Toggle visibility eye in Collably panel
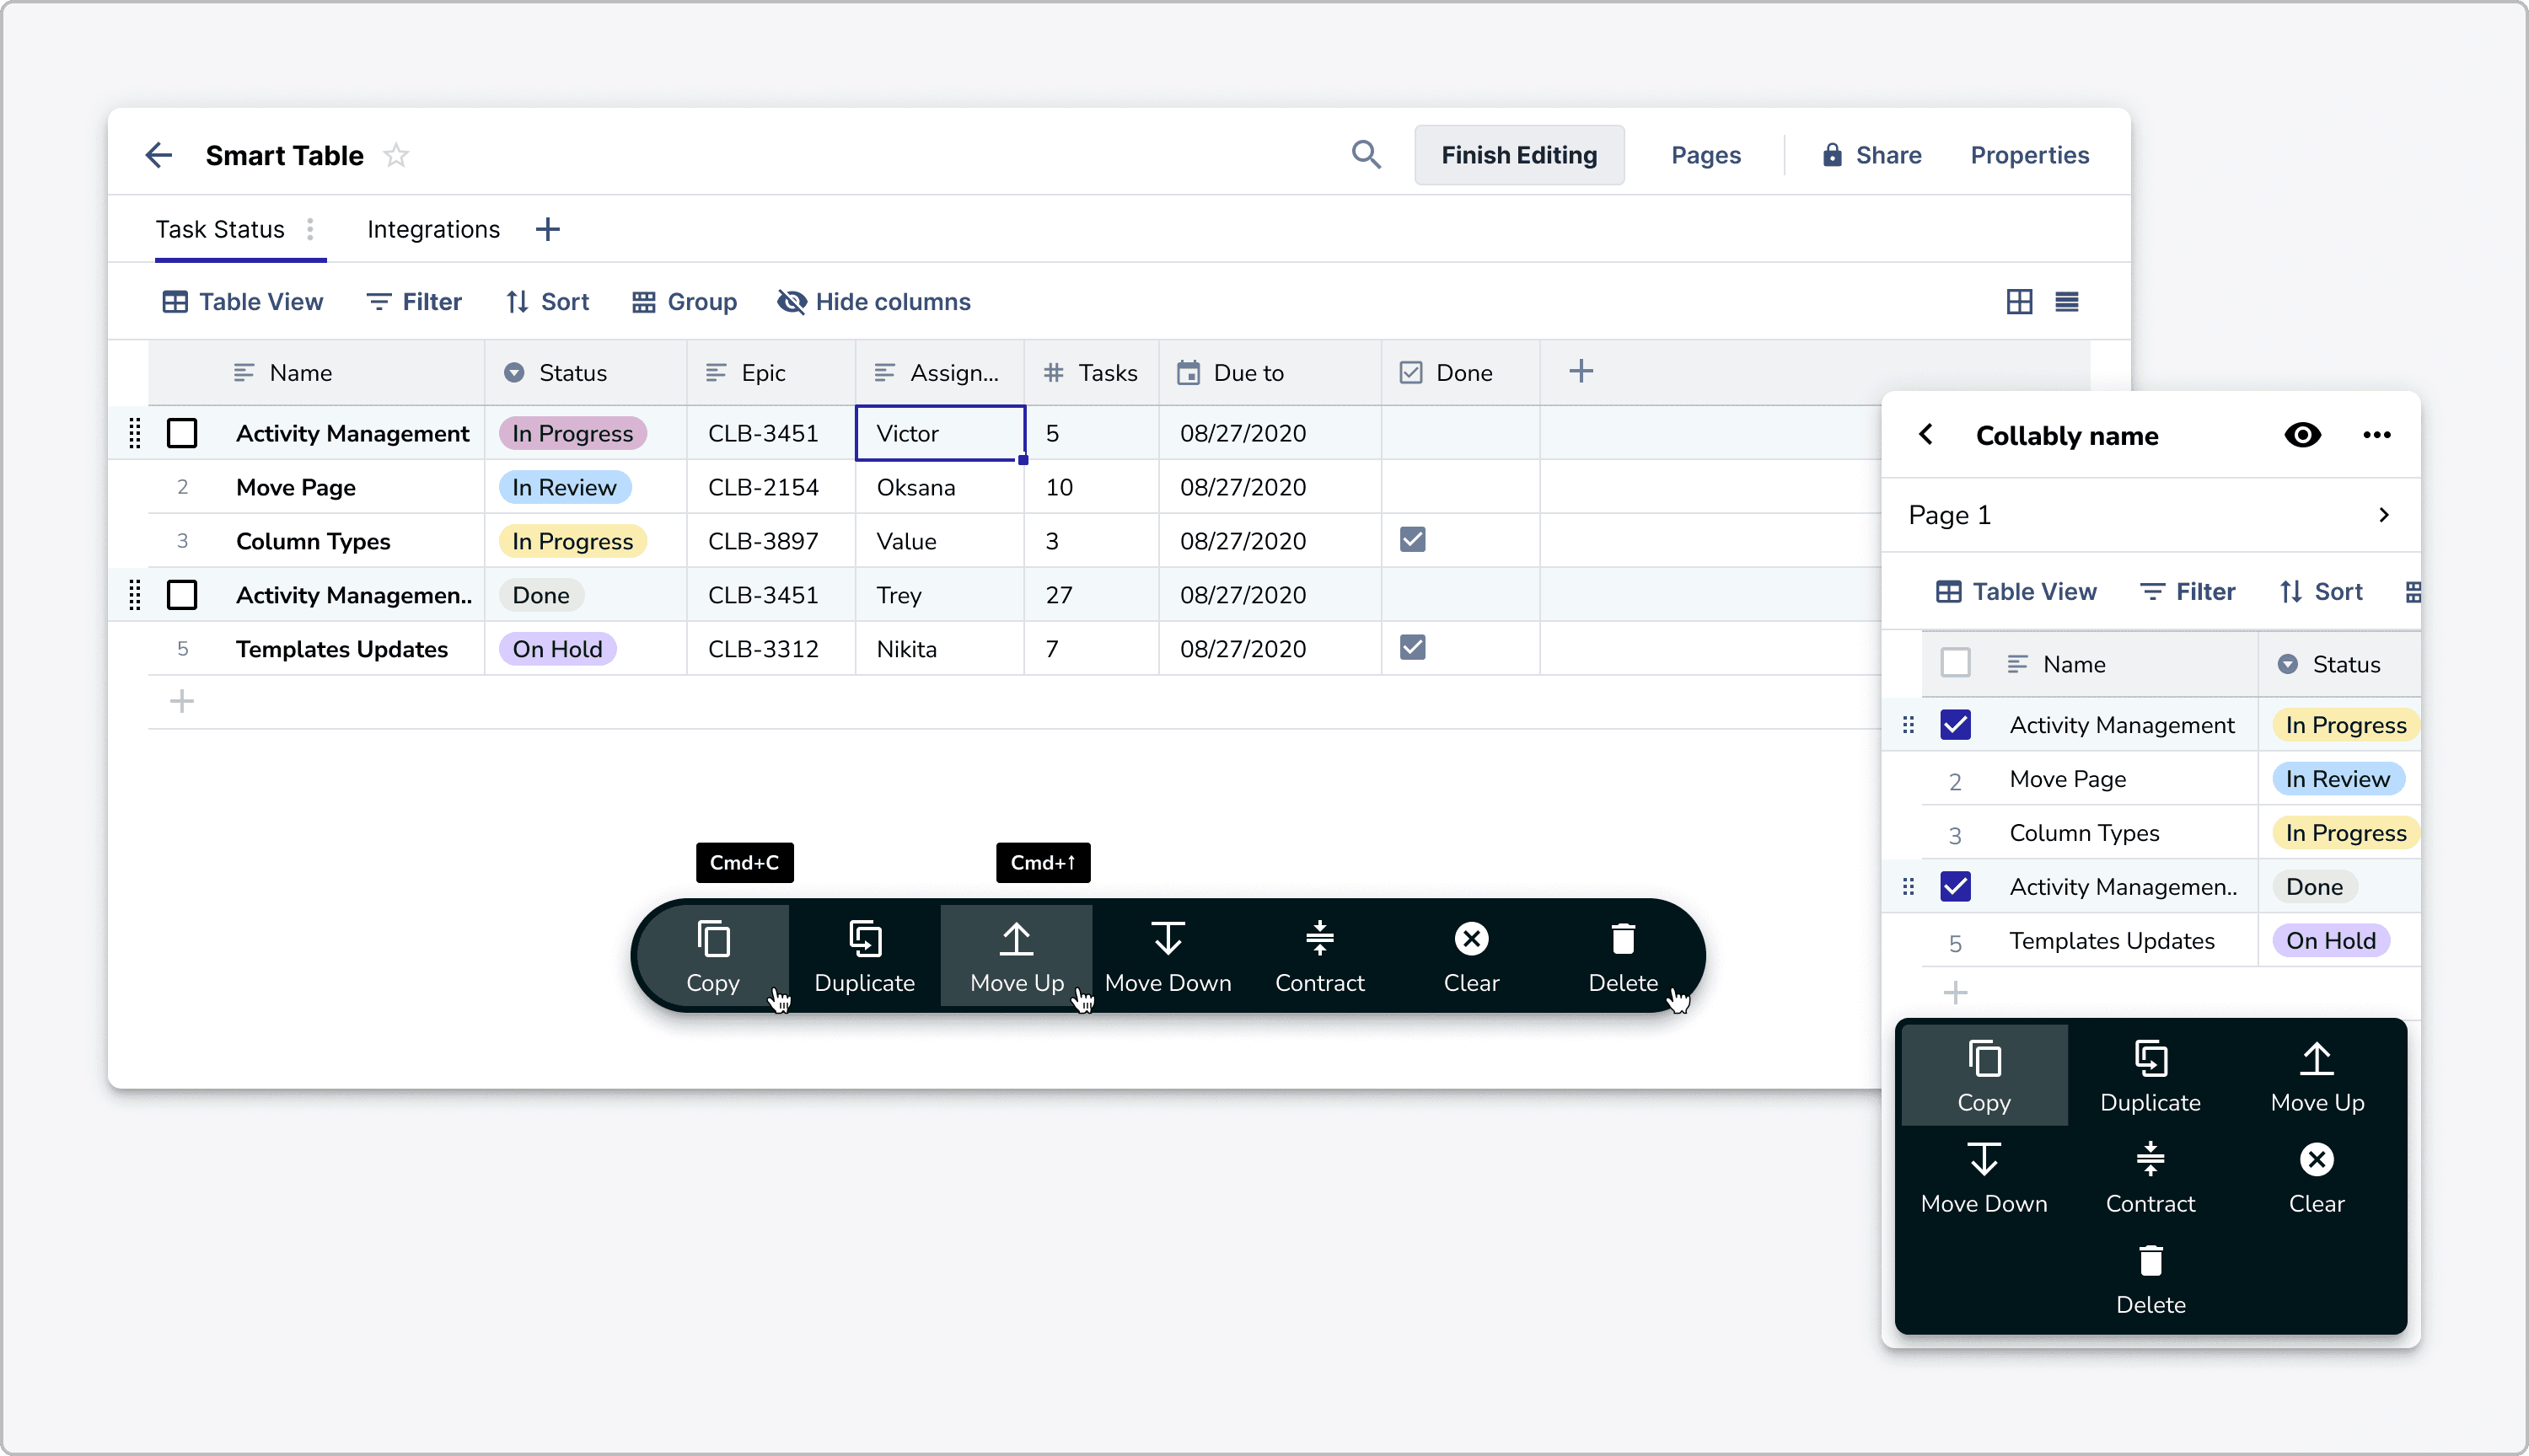 point(2302,435)
